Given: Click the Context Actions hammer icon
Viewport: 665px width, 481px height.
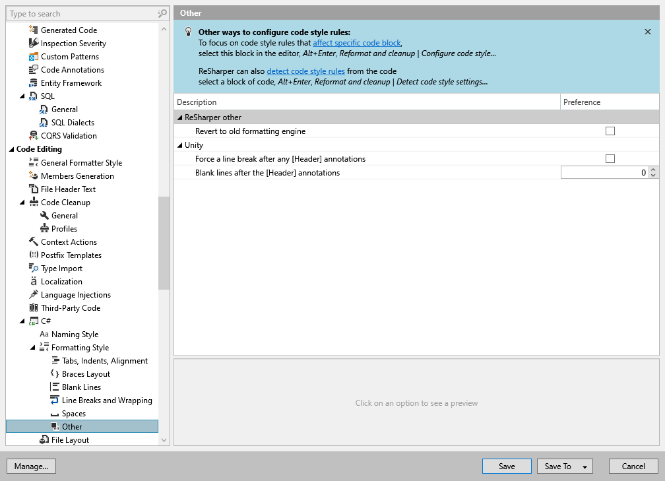Looking at the screenshot, I should click(34, 241).
